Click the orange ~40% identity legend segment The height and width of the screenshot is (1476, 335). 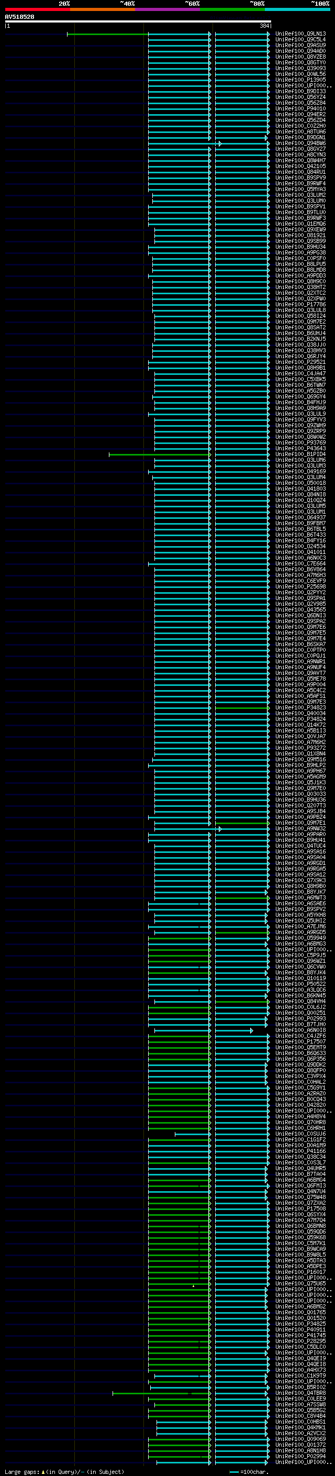[103, 10]
